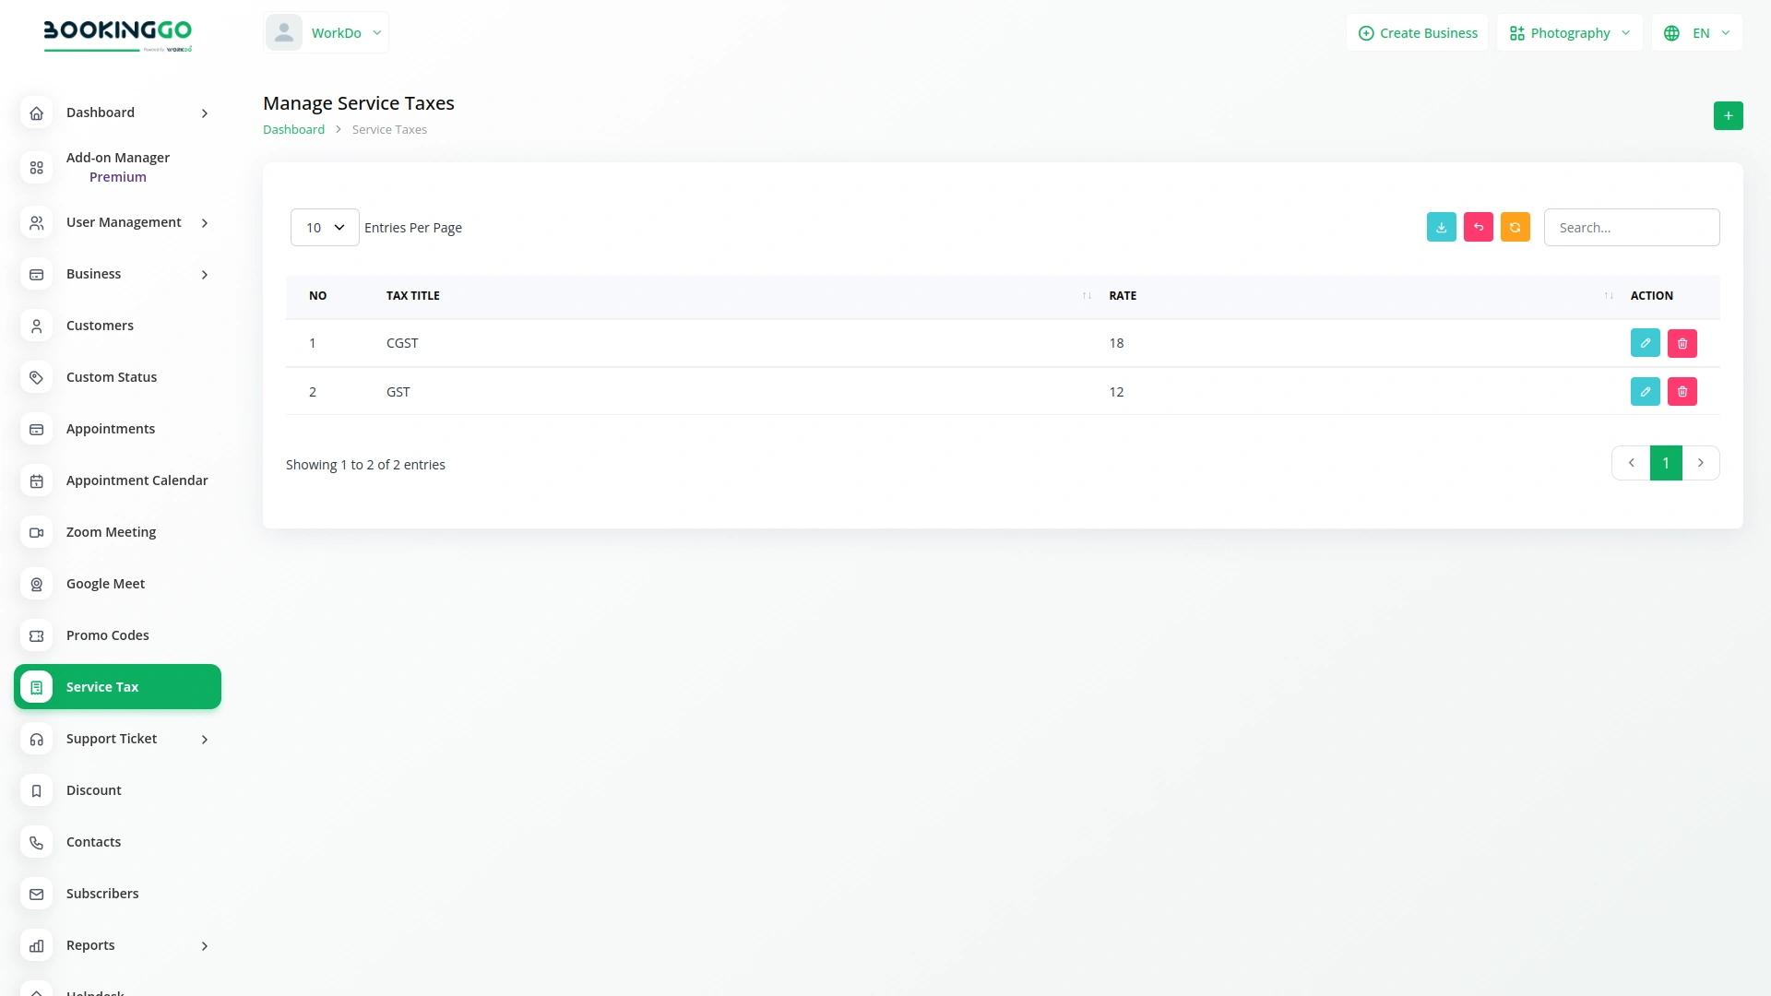Click the pink reset icon button
This screenshot has width=1771, height=996.
(x=1478, y=227)
